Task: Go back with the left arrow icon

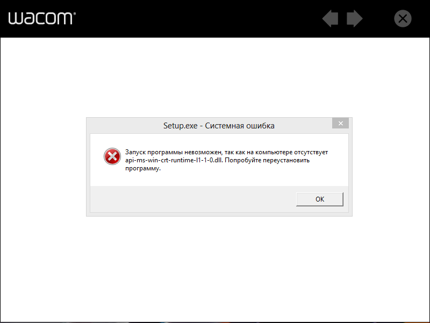Action: click(x=330, y=19)
